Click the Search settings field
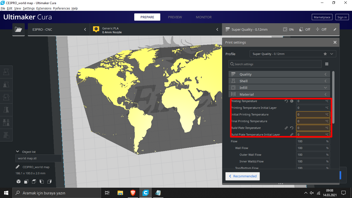Viewport: 352px width, 198px height. tap(275, 64)
